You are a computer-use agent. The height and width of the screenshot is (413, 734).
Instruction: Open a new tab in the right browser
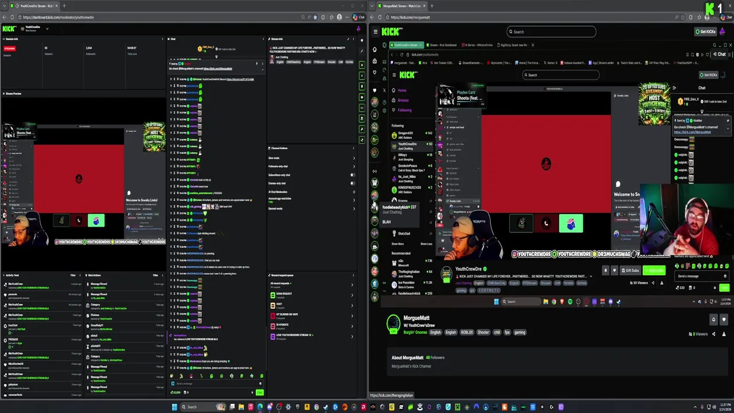click(431, 6)
